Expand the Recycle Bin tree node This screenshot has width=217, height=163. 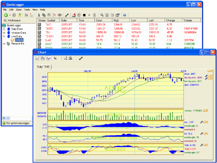tap(4, 43)
